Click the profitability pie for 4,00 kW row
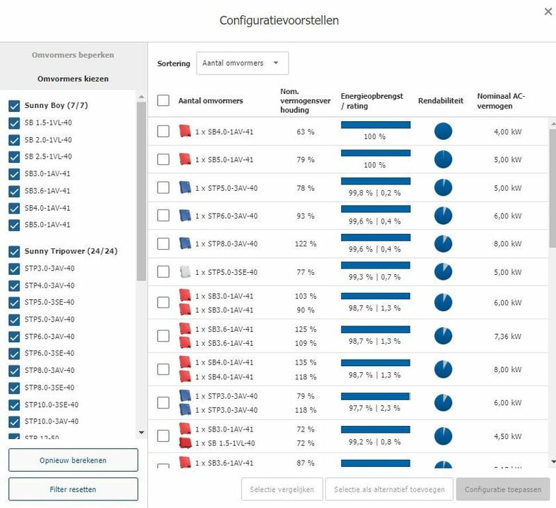 [x=443, y=132]
